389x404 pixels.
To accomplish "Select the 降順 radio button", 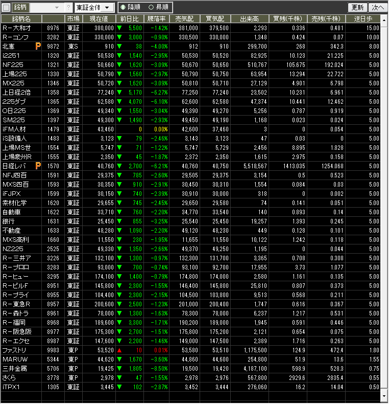I will [x=123, y=8].
